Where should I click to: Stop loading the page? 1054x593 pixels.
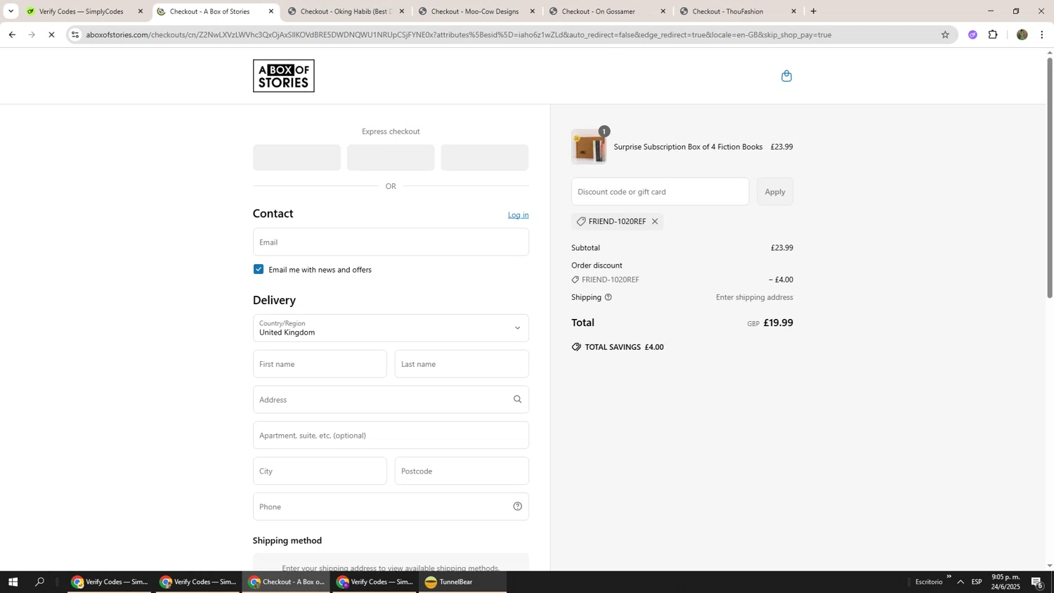(x=51, y=34)
